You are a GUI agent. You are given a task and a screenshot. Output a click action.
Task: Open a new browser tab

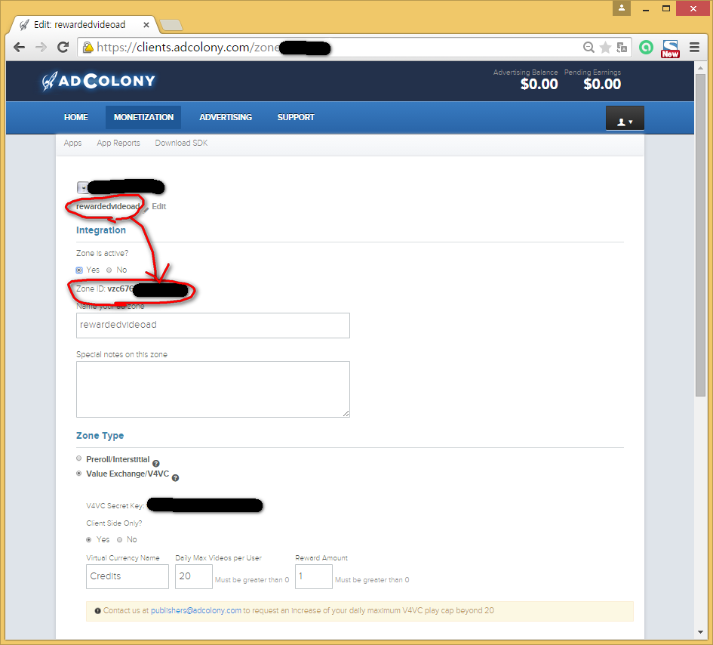pos(171,25)
